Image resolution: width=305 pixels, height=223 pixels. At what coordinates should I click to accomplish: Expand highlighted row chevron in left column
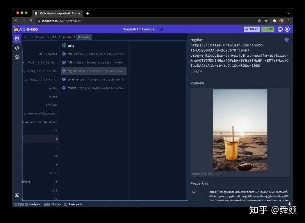[56, 139]
